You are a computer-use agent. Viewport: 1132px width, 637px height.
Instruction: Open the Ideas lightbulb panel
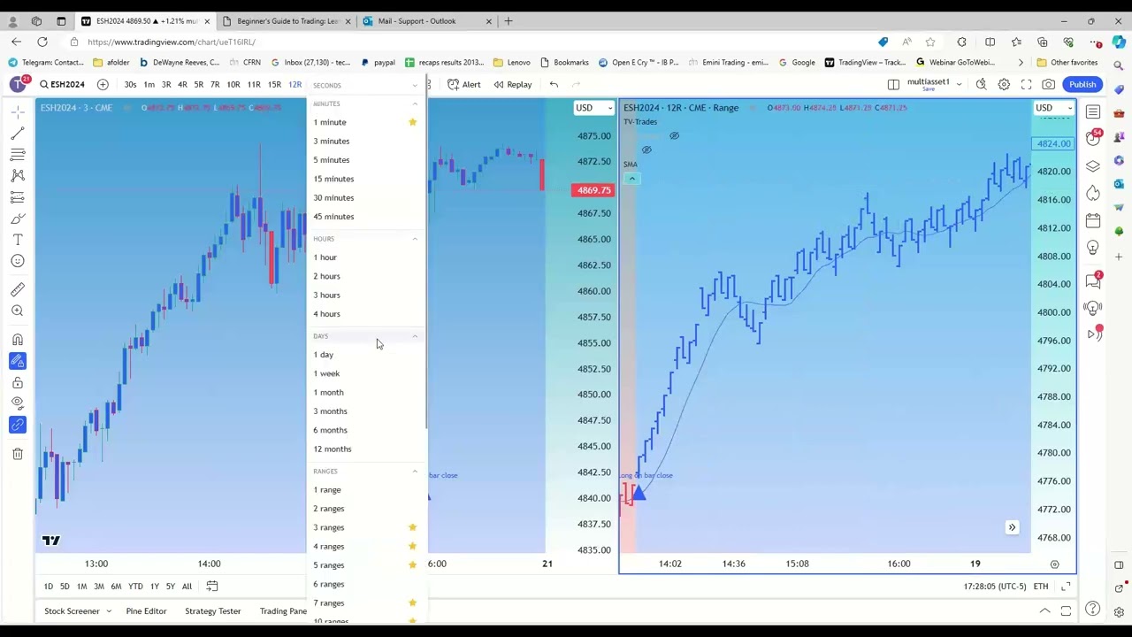(x=1093, y=247)
